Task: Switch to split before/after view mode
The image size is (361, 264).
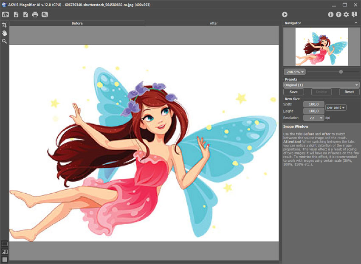Action: pyautogui.click(x=5, y=252)
